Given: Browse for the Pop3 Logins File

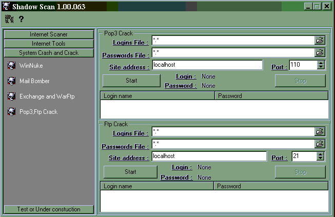Looking at the screenshot, I should [x=320, y=40].
